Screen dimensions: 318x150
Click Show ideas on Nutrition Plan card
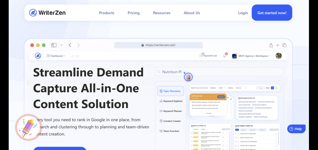tap(209, 113)
